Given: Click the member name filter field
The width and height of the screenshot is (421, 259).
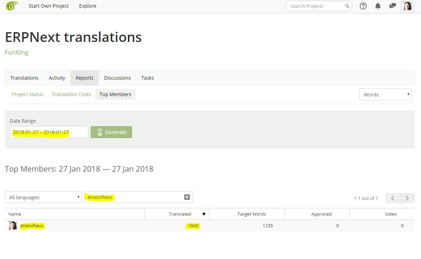Looking at the screenshot, I should (139, 197).
